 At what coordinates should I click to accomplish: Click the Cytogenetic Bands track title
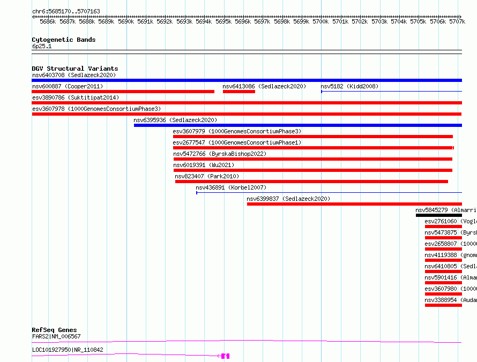pyautogui.click(x=64, y=40)
